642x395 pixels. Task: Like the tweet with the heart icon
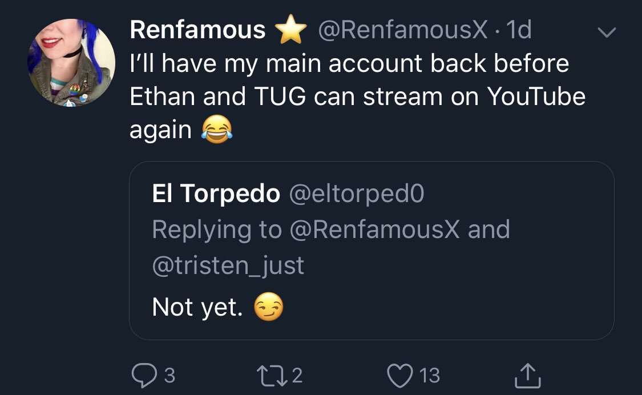[x=400, y=376]
